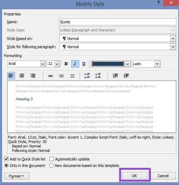
Task: Toggle Italic formatting button
Action: pyautogui.click(x=75, y=64)
